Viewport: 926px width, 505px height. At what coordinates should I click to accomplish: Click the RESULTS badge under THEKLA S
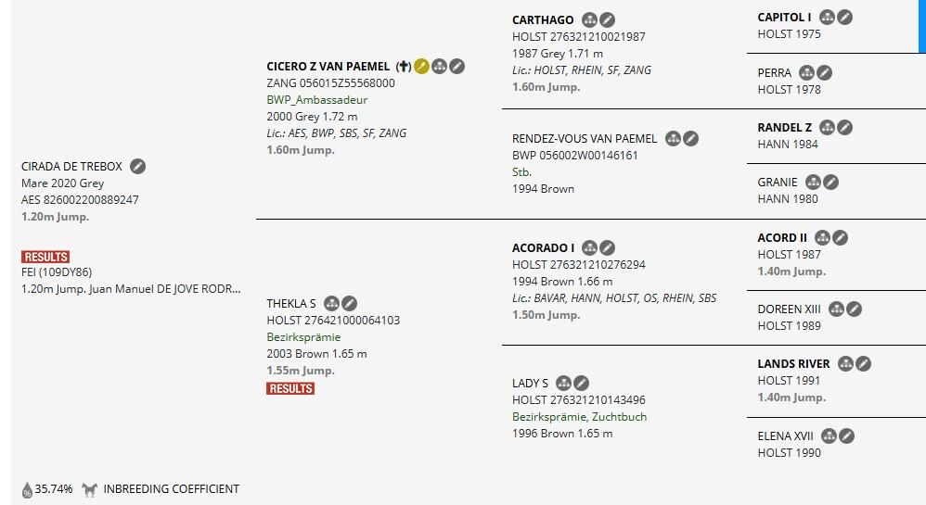(x=290, y=388)
